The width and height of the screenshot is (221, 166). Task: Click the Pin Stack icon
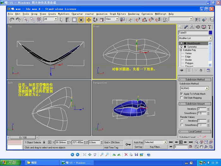pos(182,70)
